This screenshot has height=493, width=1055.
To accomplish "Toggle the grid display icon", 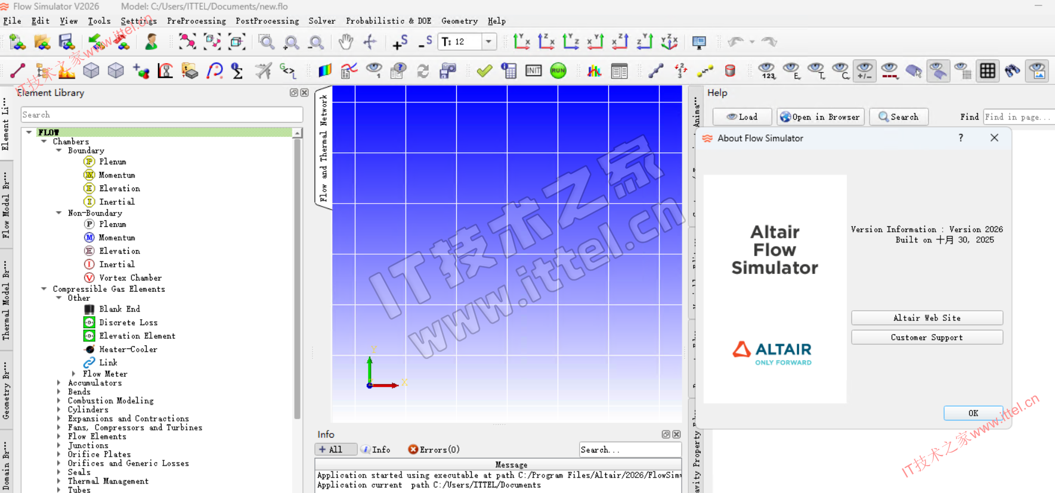I will [x=988, y=71].
